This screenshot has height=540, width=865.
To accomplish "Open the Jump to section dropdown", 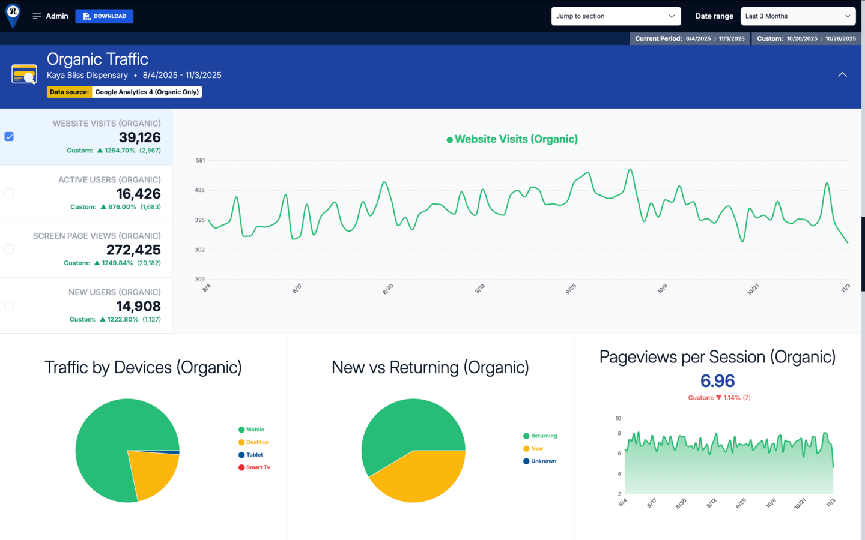I will pos(616,16).
